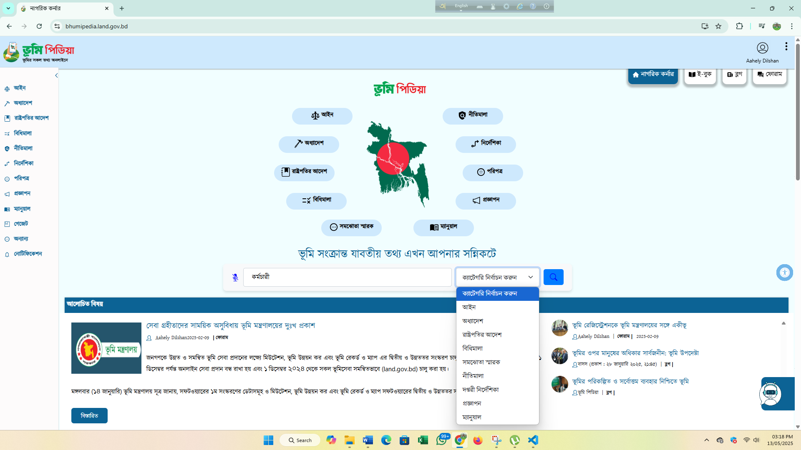Image resolution: width=801 pixels, height=450 pixels.
Task: Click the সমঝোতা স্মারক pill button
Action: tap(351, 227)
